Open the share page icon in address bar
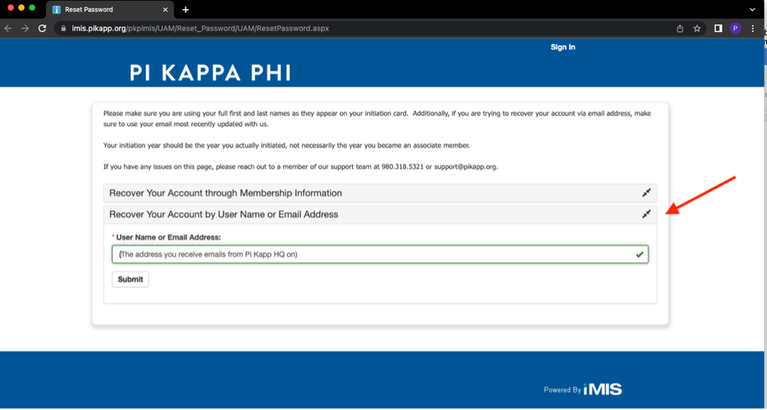Image resolution: width=767 pixels, height=410 pixels. click(680, 29)
